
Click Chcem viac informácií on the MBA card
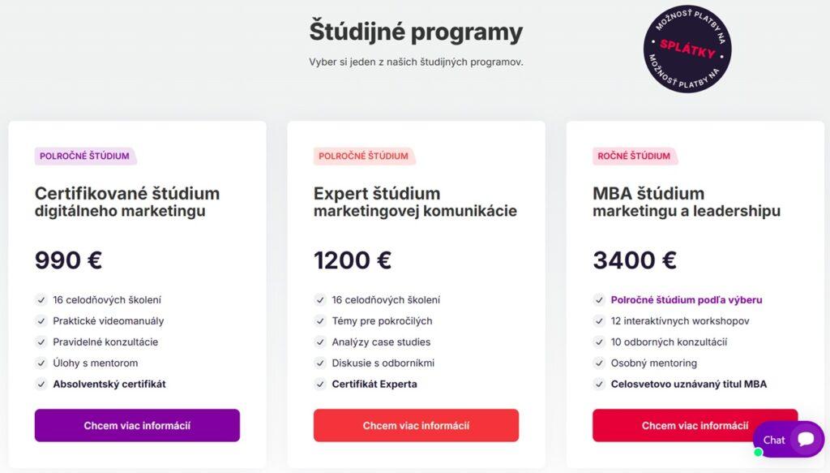click(x=695, y=425)
